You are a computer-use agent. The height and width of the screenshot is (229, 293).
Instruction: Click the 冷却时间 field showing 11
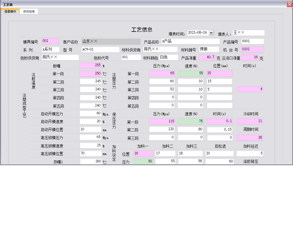[x=250, y=121]
